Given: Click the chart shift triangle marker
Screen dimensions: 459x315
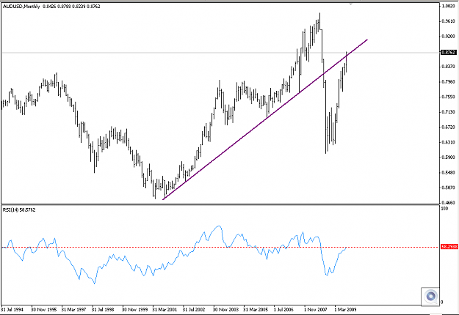Looking at the screenshot, I should coord(350,4).
